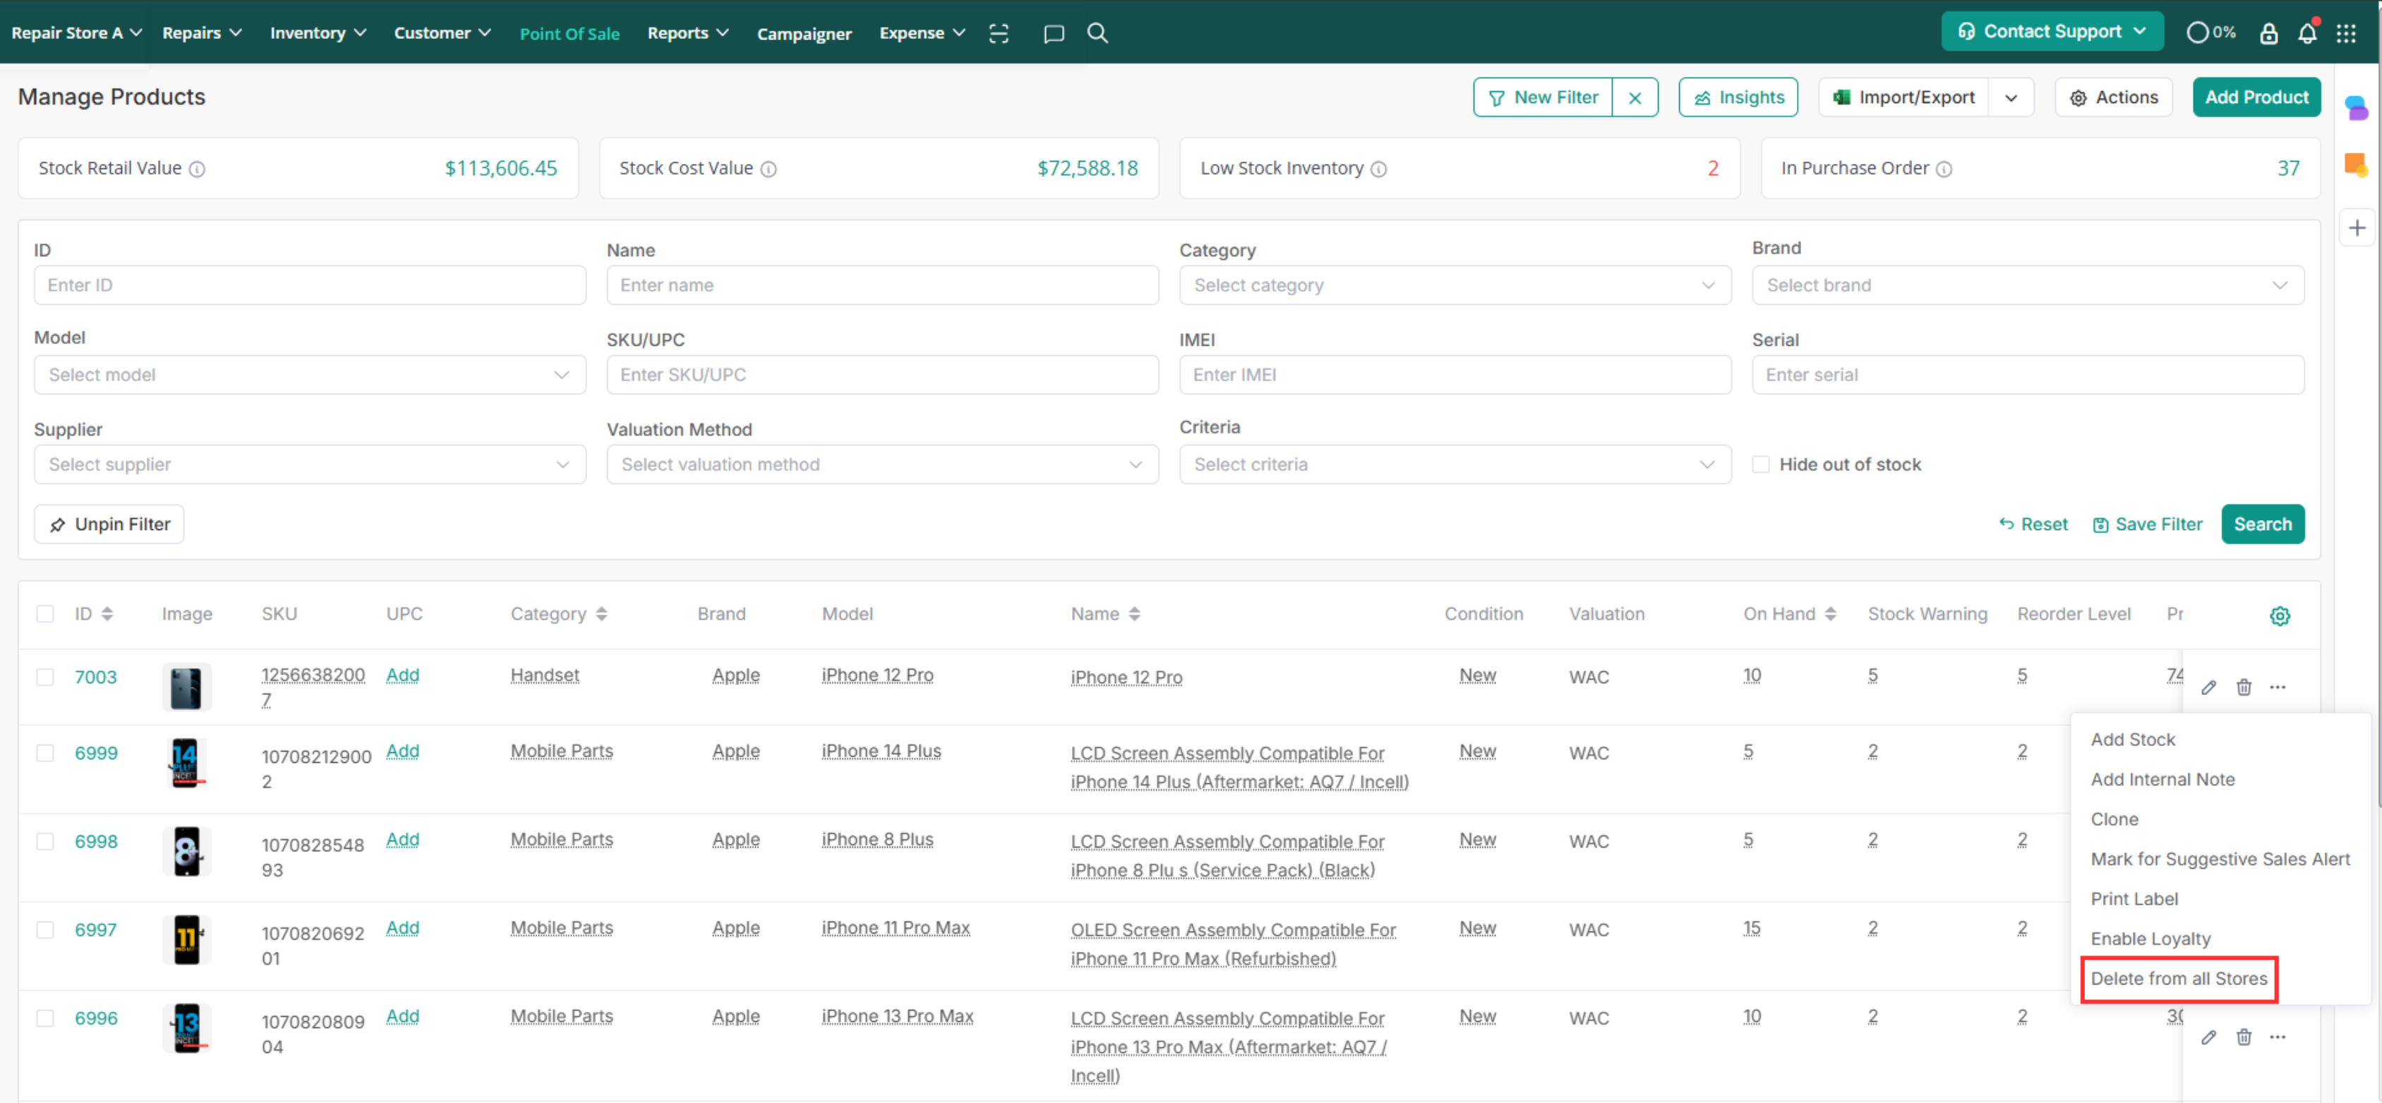The width and height of the screenshot is (2382, 1103).
Task: Show Low Stock Inventory info icon
Action: (1378, 169)
